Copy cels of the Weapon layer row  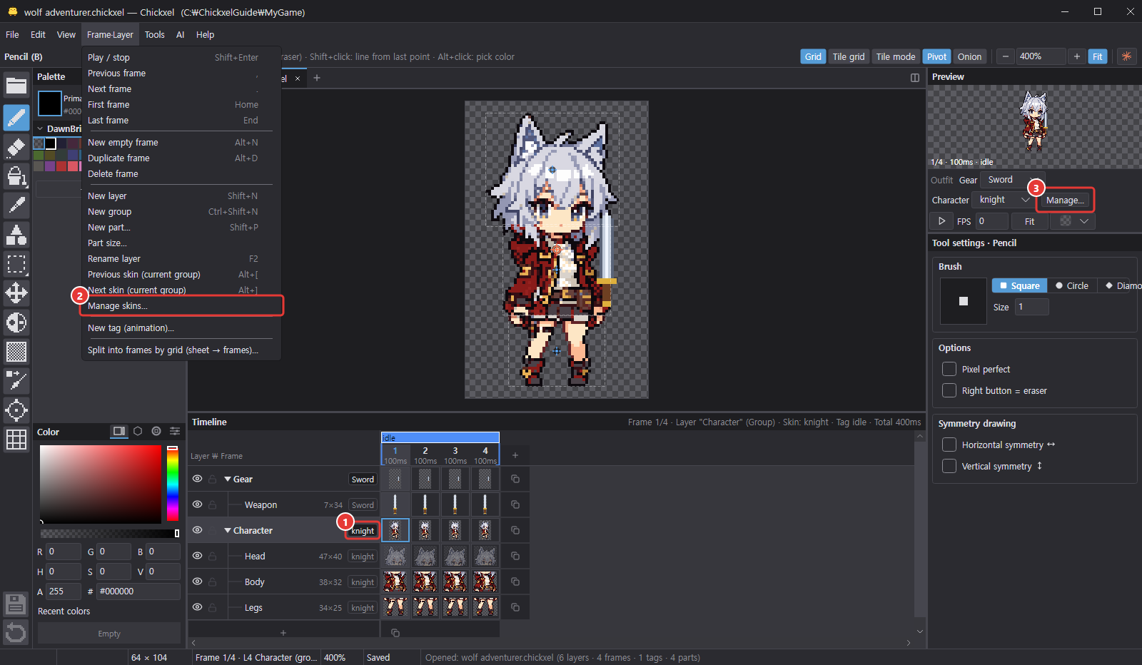coord(515,504)
